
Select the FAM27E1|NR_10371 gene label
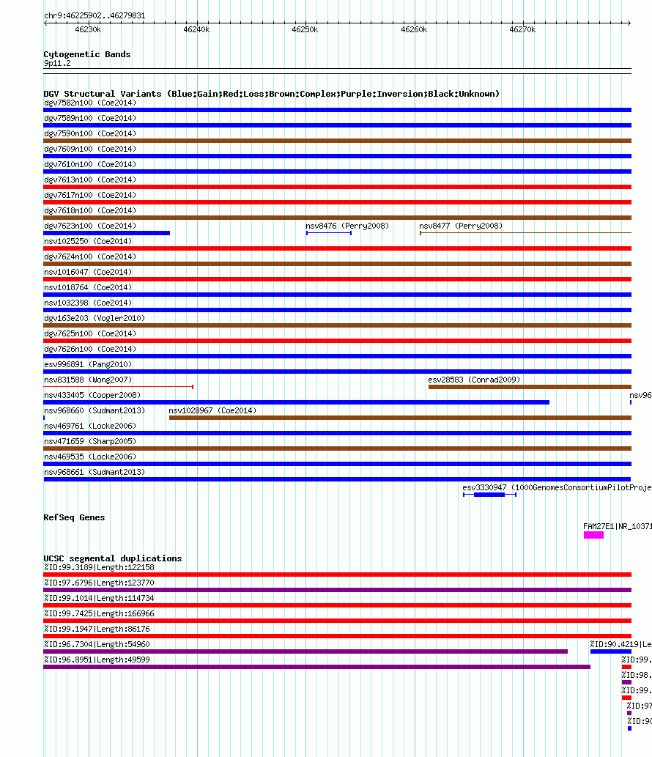pos(618,527)
